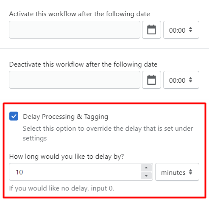This screenshot has height=202, width=209.
Task: Click the Delay Processing & Tagging label
Action: 66,117
